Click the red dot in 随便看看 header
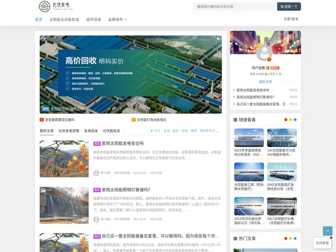Viewport: 336px width, 252px height. [x=286, y=120]
